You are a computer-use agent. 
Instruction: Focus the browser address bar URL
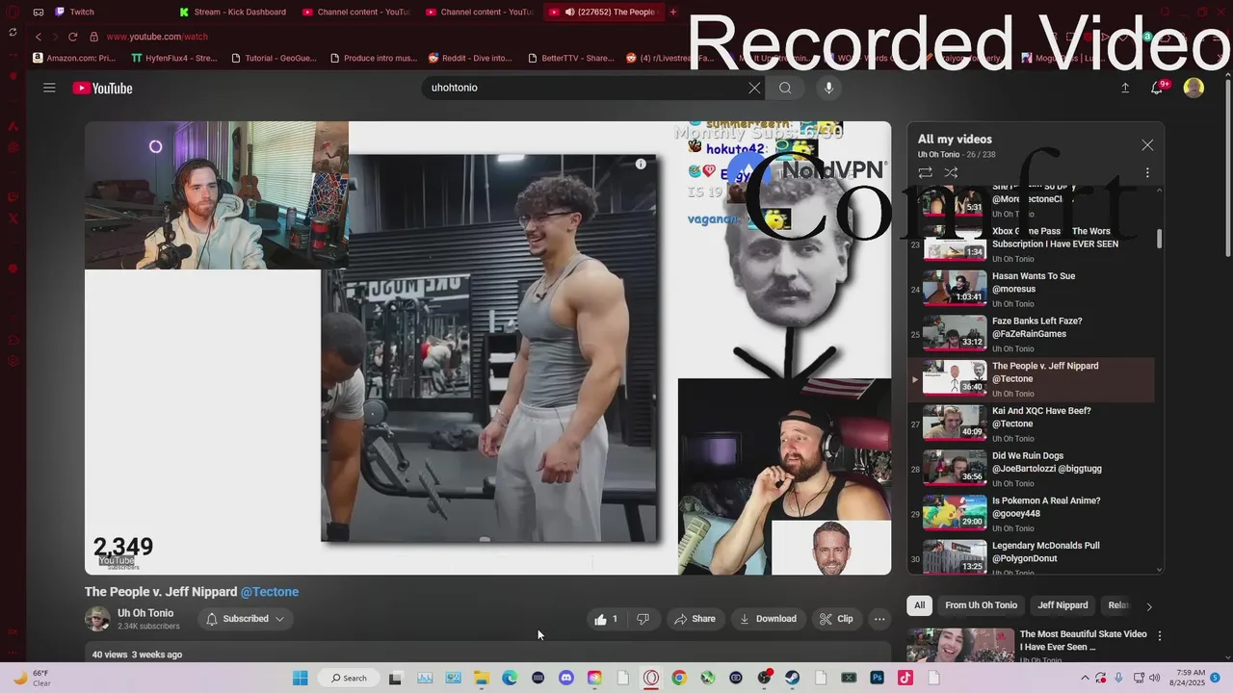point(157,37)
